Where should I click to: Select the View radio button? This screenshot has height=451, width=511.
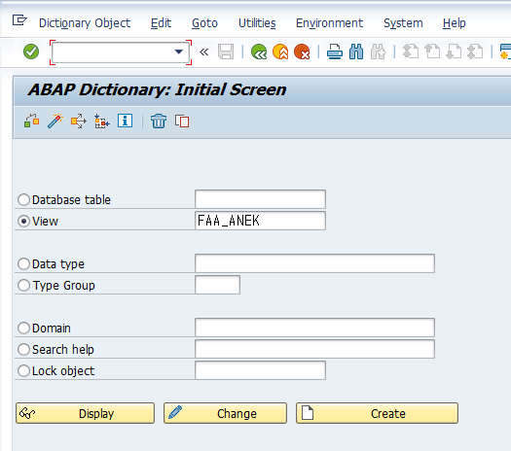coord(23,222)
